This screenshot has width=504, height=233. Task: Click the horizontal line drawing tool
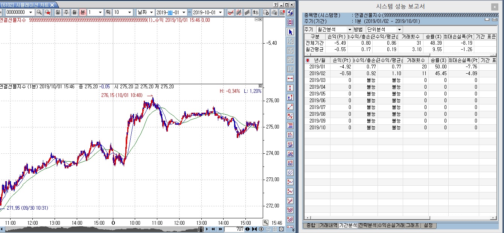pyautogui.click(x=290, y=79)
